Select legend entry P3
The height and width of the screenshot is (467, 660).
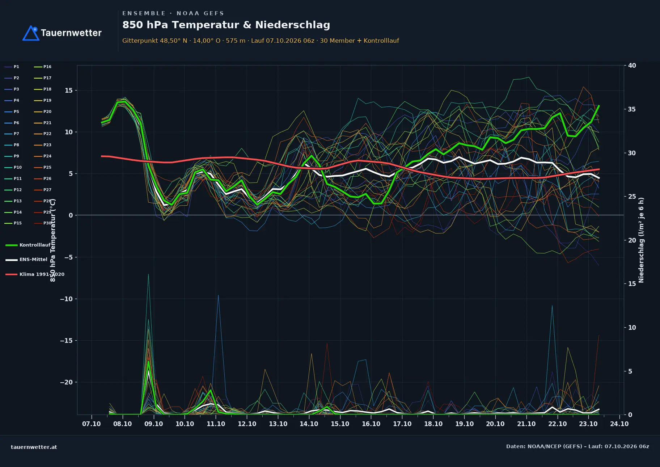pyautogui.click(x=12, y=89)
